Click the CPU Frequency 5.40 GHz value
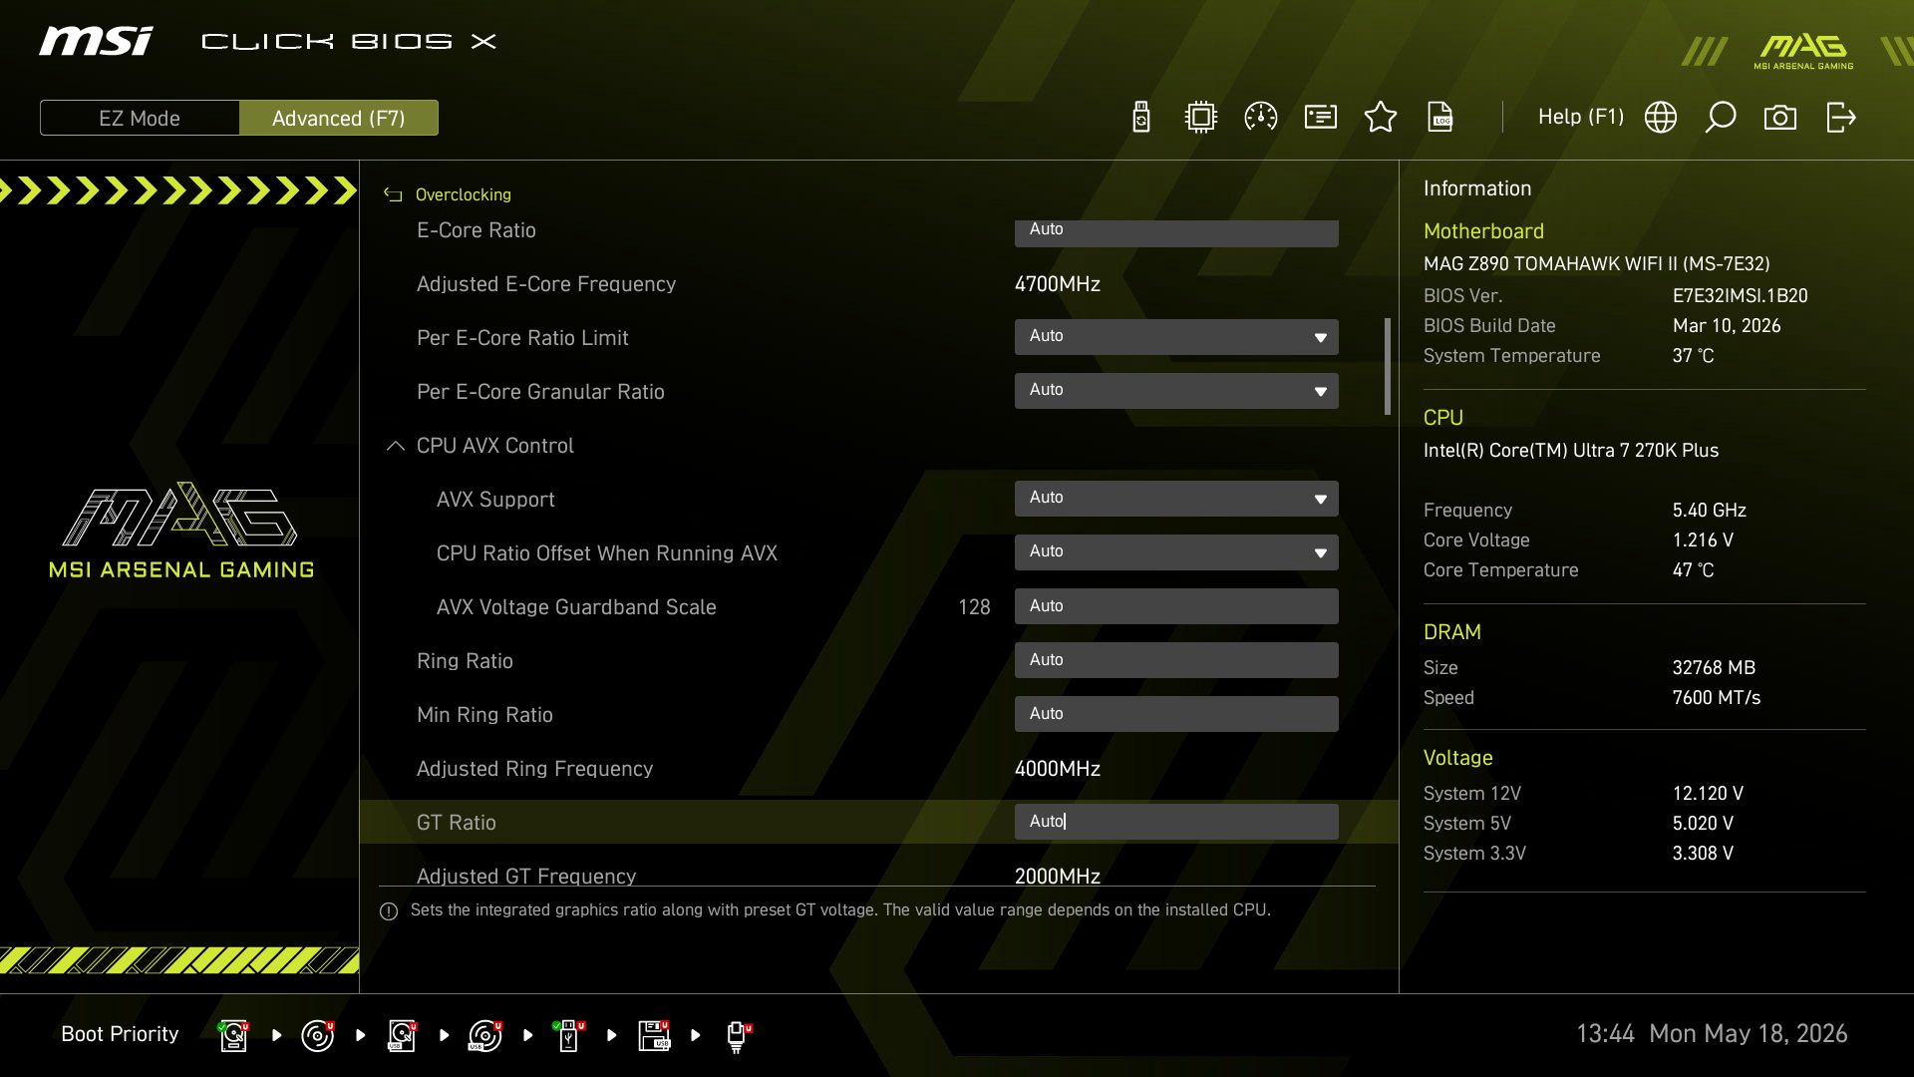The image size is (1914, 1077). tap(1710, 511)
